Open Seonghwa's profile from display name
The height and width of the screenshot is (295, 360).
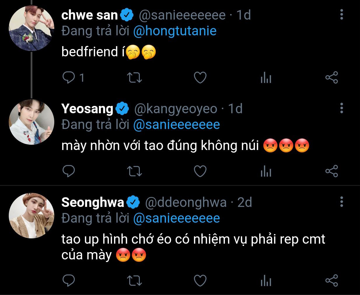point(93,202)
